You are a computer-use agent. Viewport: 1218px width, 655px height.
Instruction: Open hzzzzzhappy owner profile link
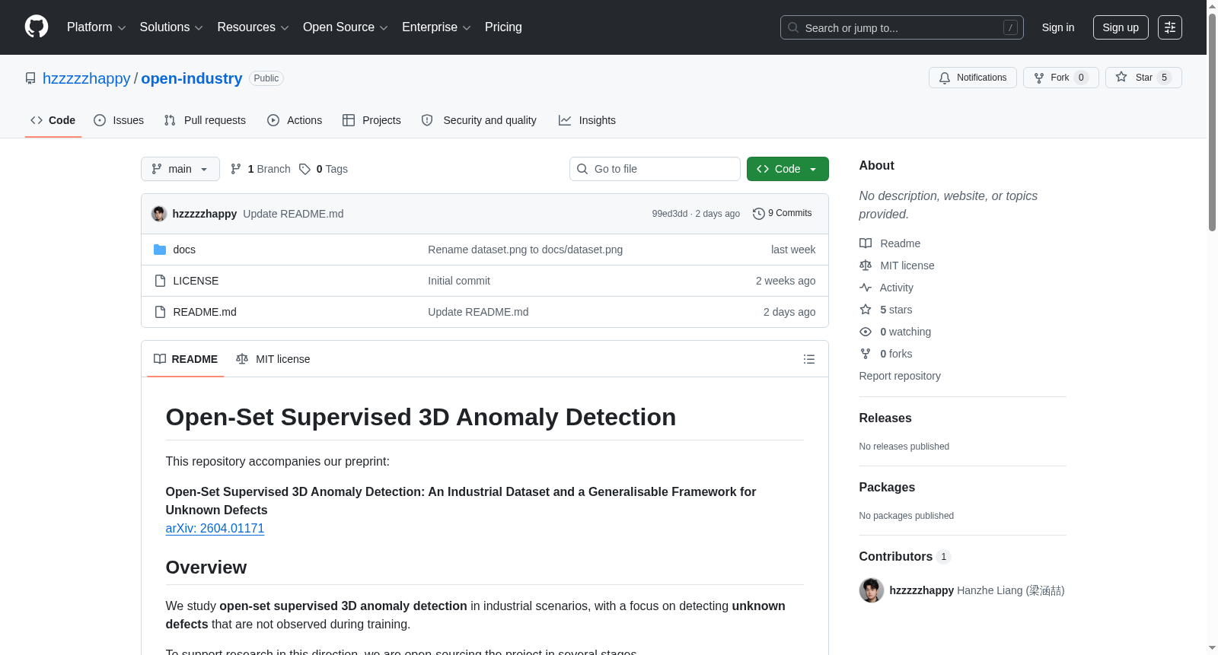(x=87, y=78)
